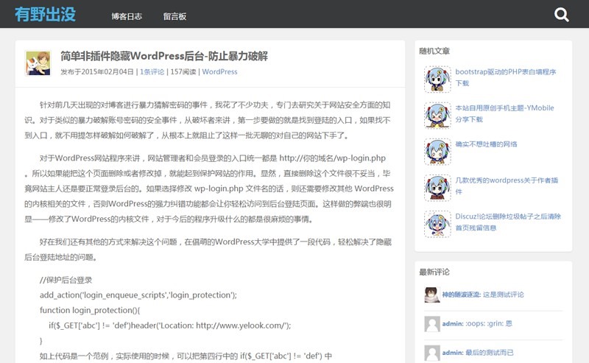Click the 随机文章 sidebar heading

coord(434,51)
